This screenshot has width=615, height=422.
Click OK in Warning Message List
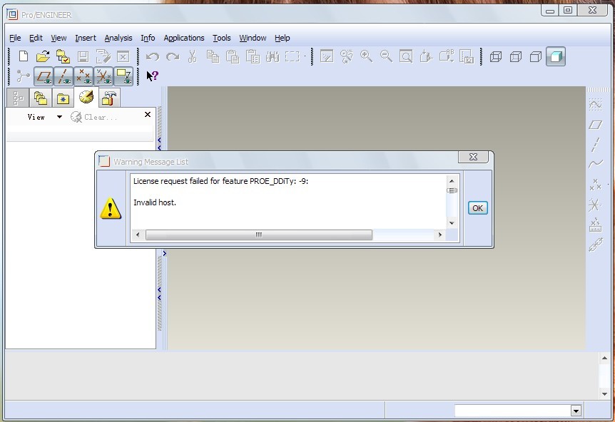(477, 208)
